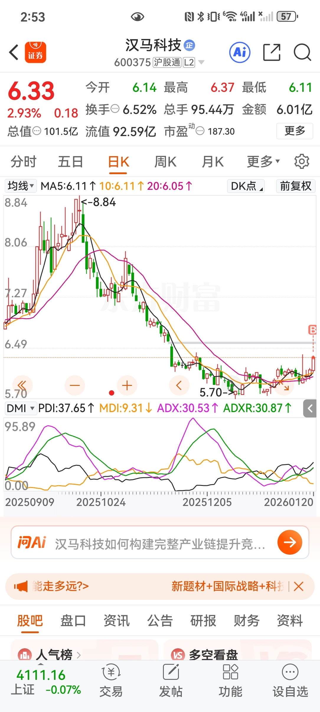Tap the double-left arrow chart button
The width and height of the screenshot is (320, 712).
coord(22,386)
